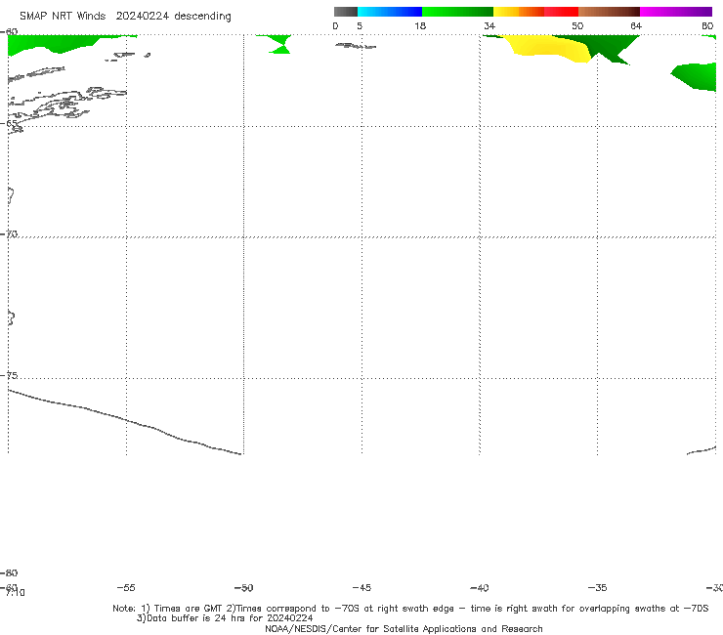
Task: Click the longitude label "-40"
Action: pyautogui.click(x=480, y=588)
